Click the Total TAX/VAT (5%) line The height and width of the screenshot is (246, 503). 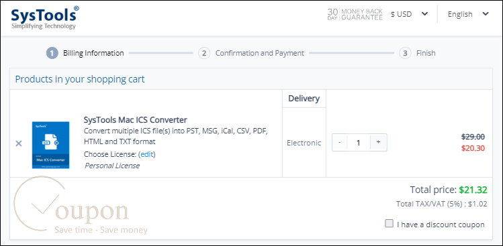tap(441, 204)
